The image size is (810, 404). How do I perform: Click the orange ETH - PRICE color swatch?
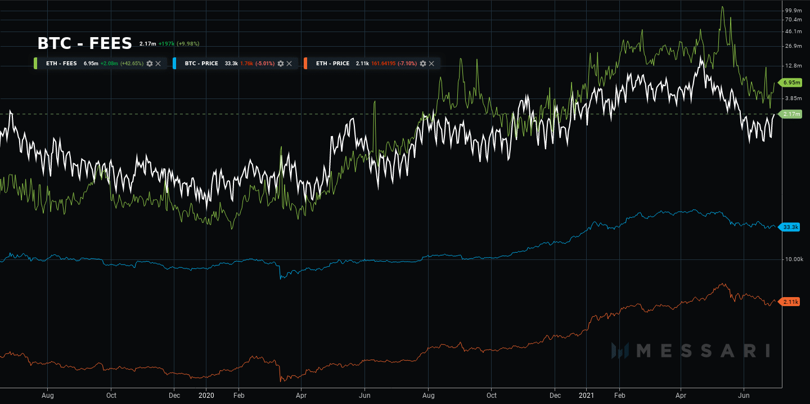click(x=305, y=64)
